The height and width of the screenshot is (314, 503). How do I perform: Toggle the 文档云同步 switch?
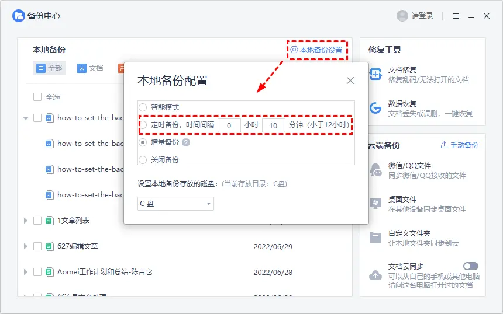471,266
